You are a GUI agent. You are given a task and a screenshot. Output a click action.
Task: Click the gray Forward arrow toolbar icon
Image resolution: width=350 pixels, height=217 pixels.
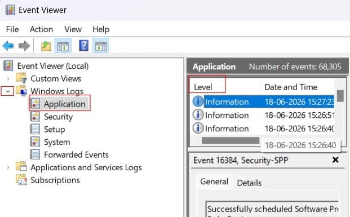24,46
